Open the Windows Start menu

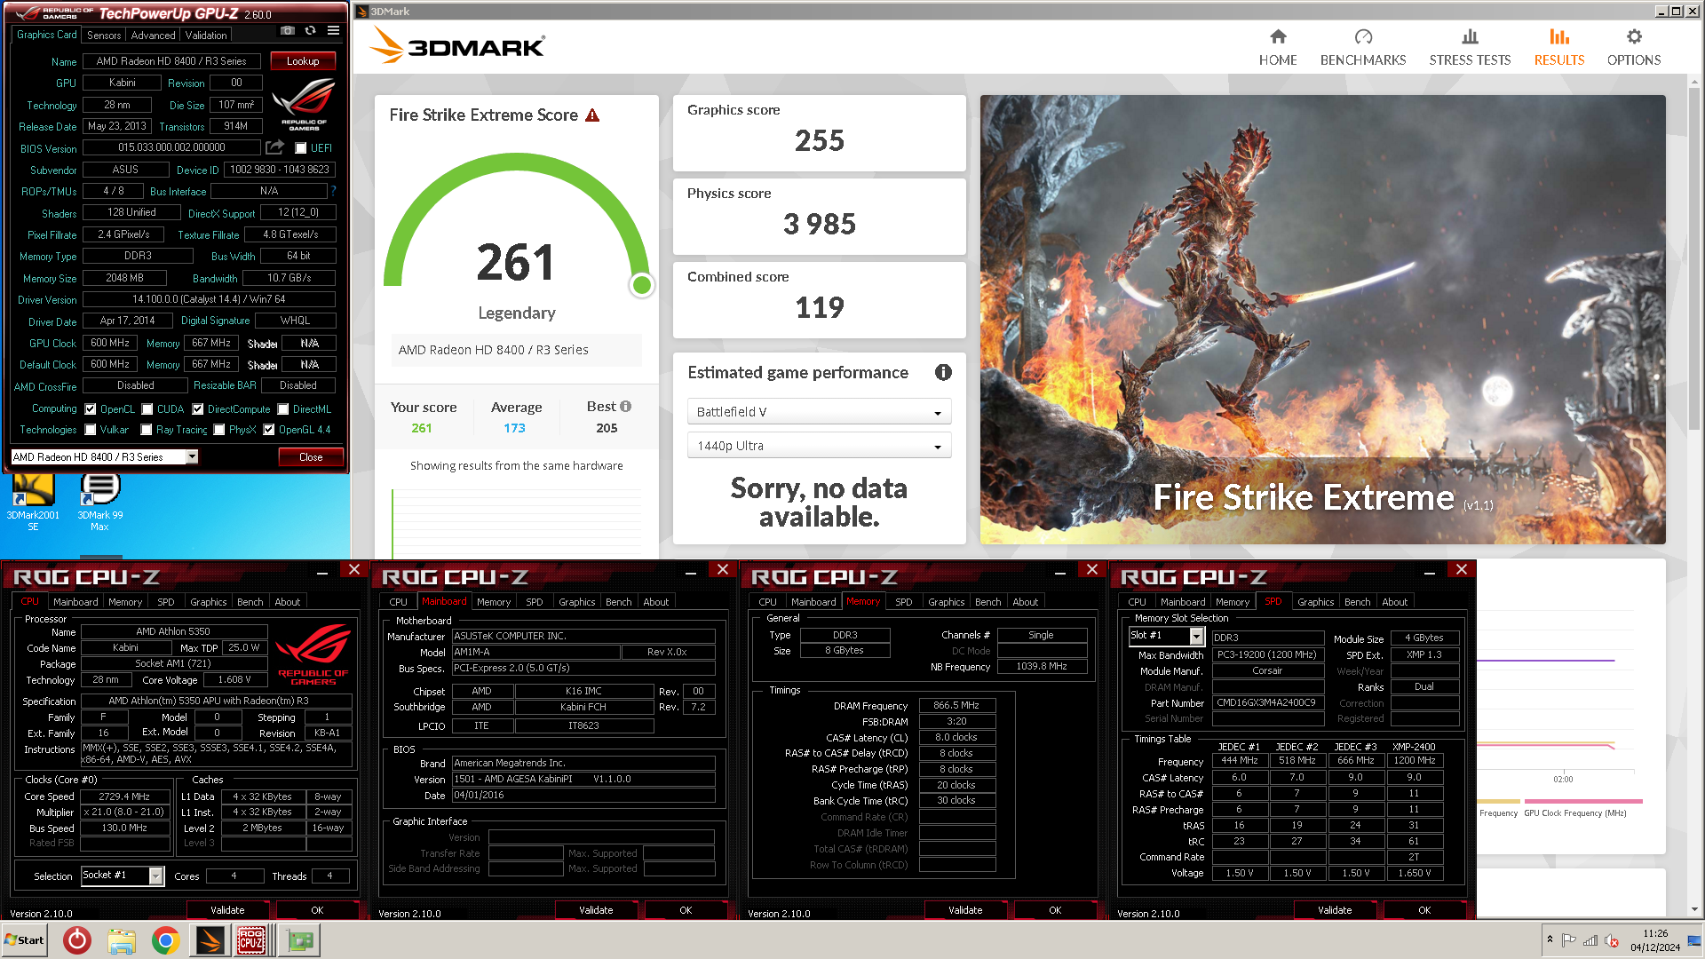(x=25, y=940)
